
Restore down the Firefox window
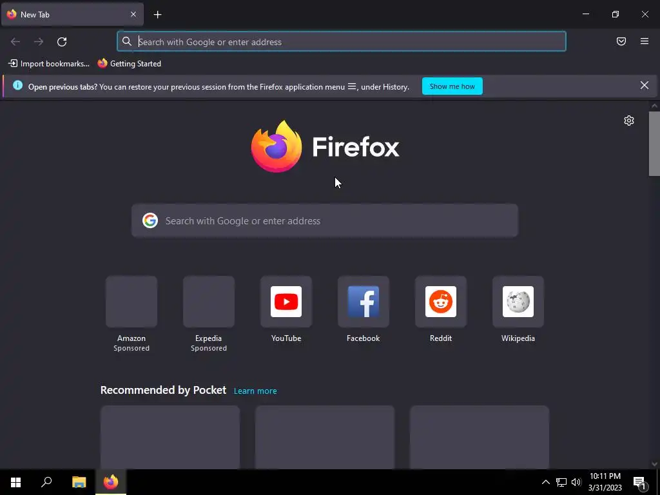[x=615, y=14]
